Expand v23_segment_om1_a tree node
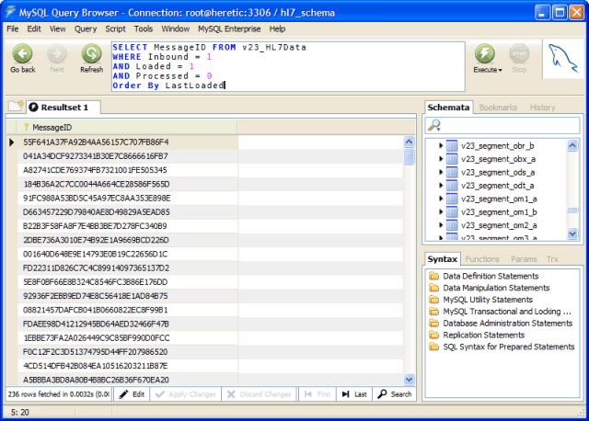589x421 pixels. pos(441,199)
